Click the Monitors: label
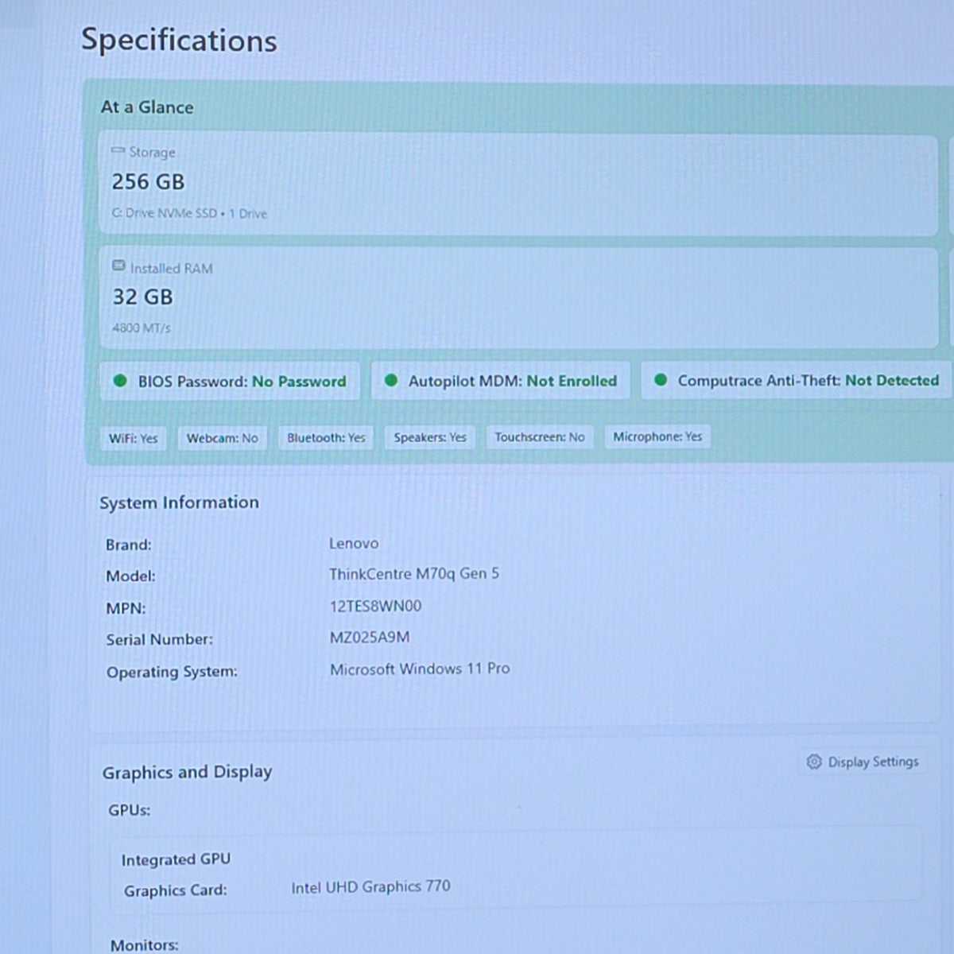The image size is (954, 954). point(144,945)
